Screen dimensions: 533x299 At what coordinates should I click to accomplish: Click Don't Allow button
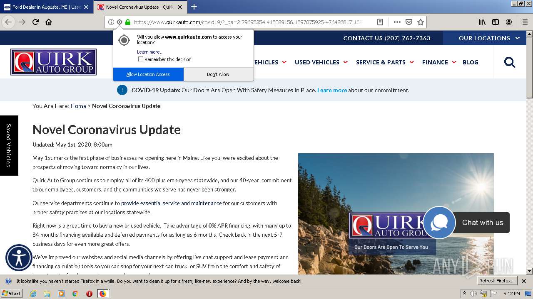tap(218, 74)
